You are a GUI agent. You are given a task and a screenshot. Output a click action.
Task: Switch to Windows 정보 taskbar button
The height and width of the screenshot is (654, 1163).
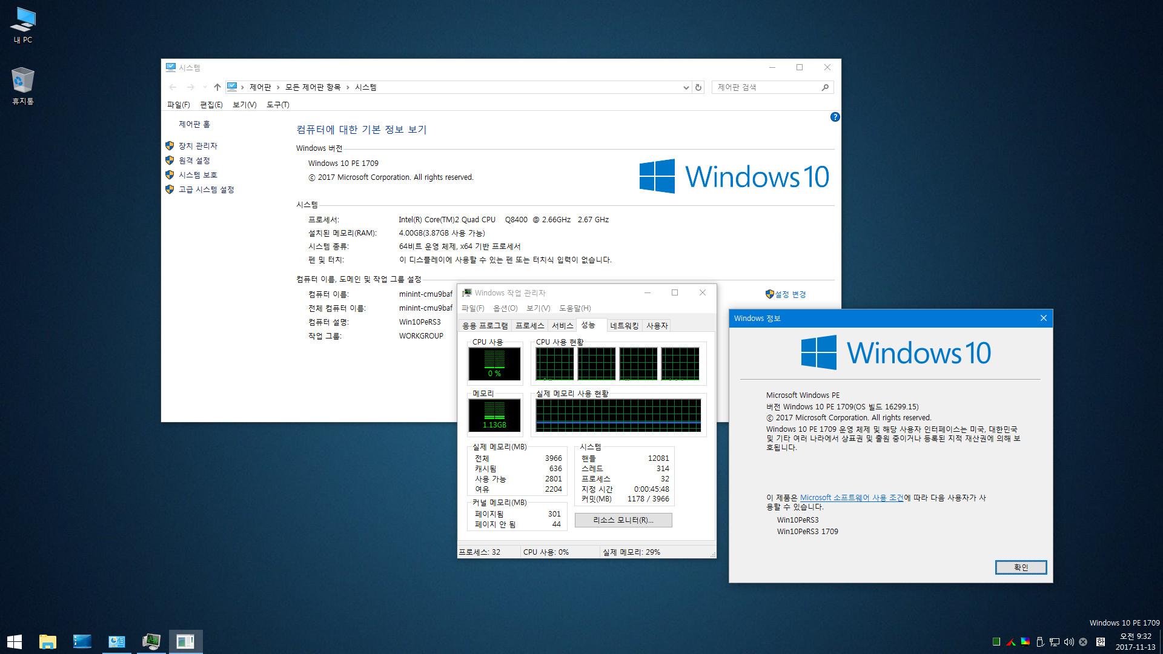185,641
